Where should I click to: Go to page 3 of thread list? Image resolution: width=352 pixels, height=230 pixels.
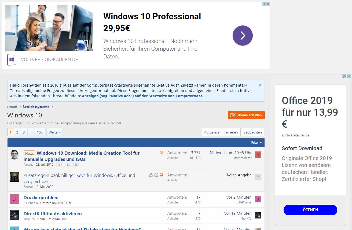24,132
